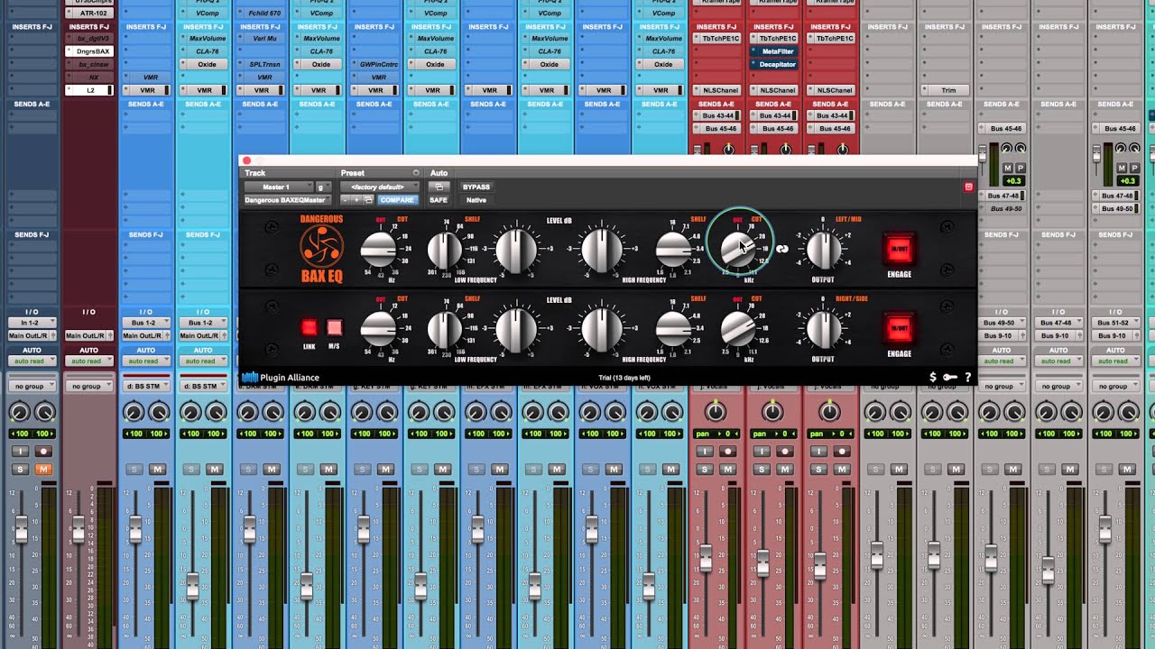The image size is (1155, 649).
Task: Click the first track's volume fader
Action: [21, 530]
